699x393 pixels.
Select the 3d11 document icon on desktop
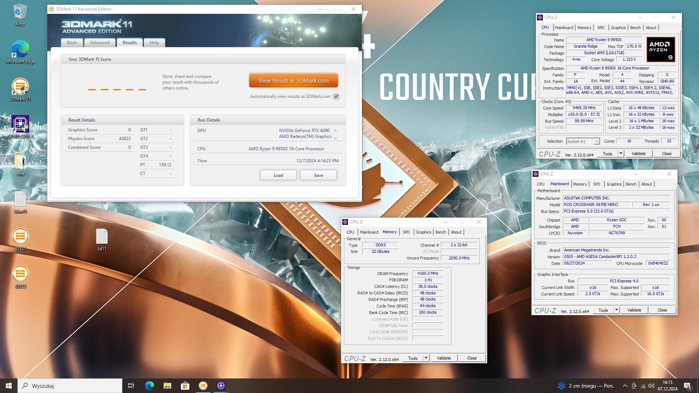pyautogui.click(x=102, y=239)
